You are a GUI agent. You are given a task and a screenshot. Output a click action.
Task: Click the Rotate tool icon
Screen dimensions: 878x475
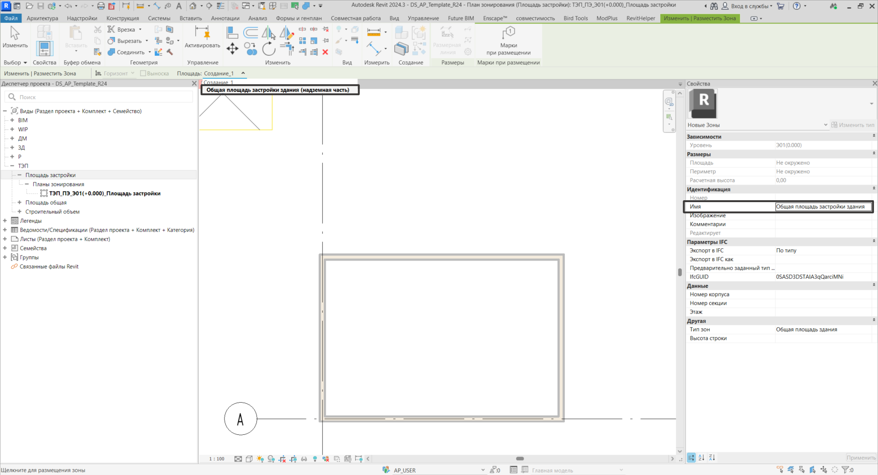(269, 48)
